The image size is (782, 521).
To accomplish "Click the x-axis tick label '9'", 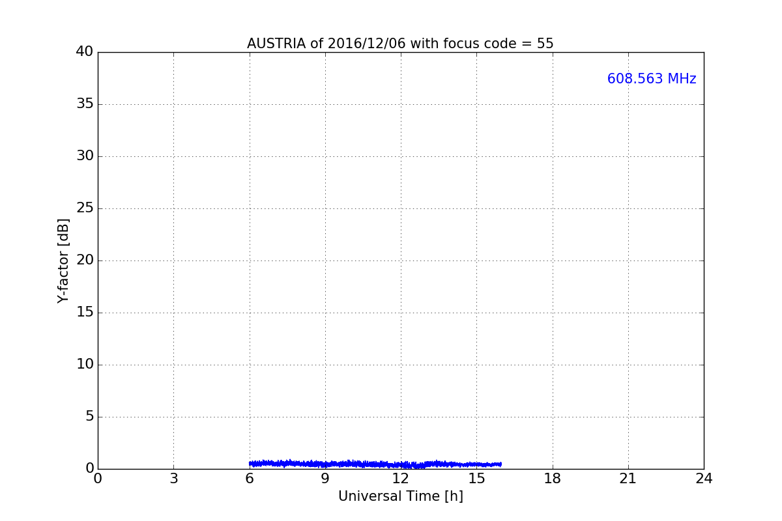I will click(x=325, y=479).
